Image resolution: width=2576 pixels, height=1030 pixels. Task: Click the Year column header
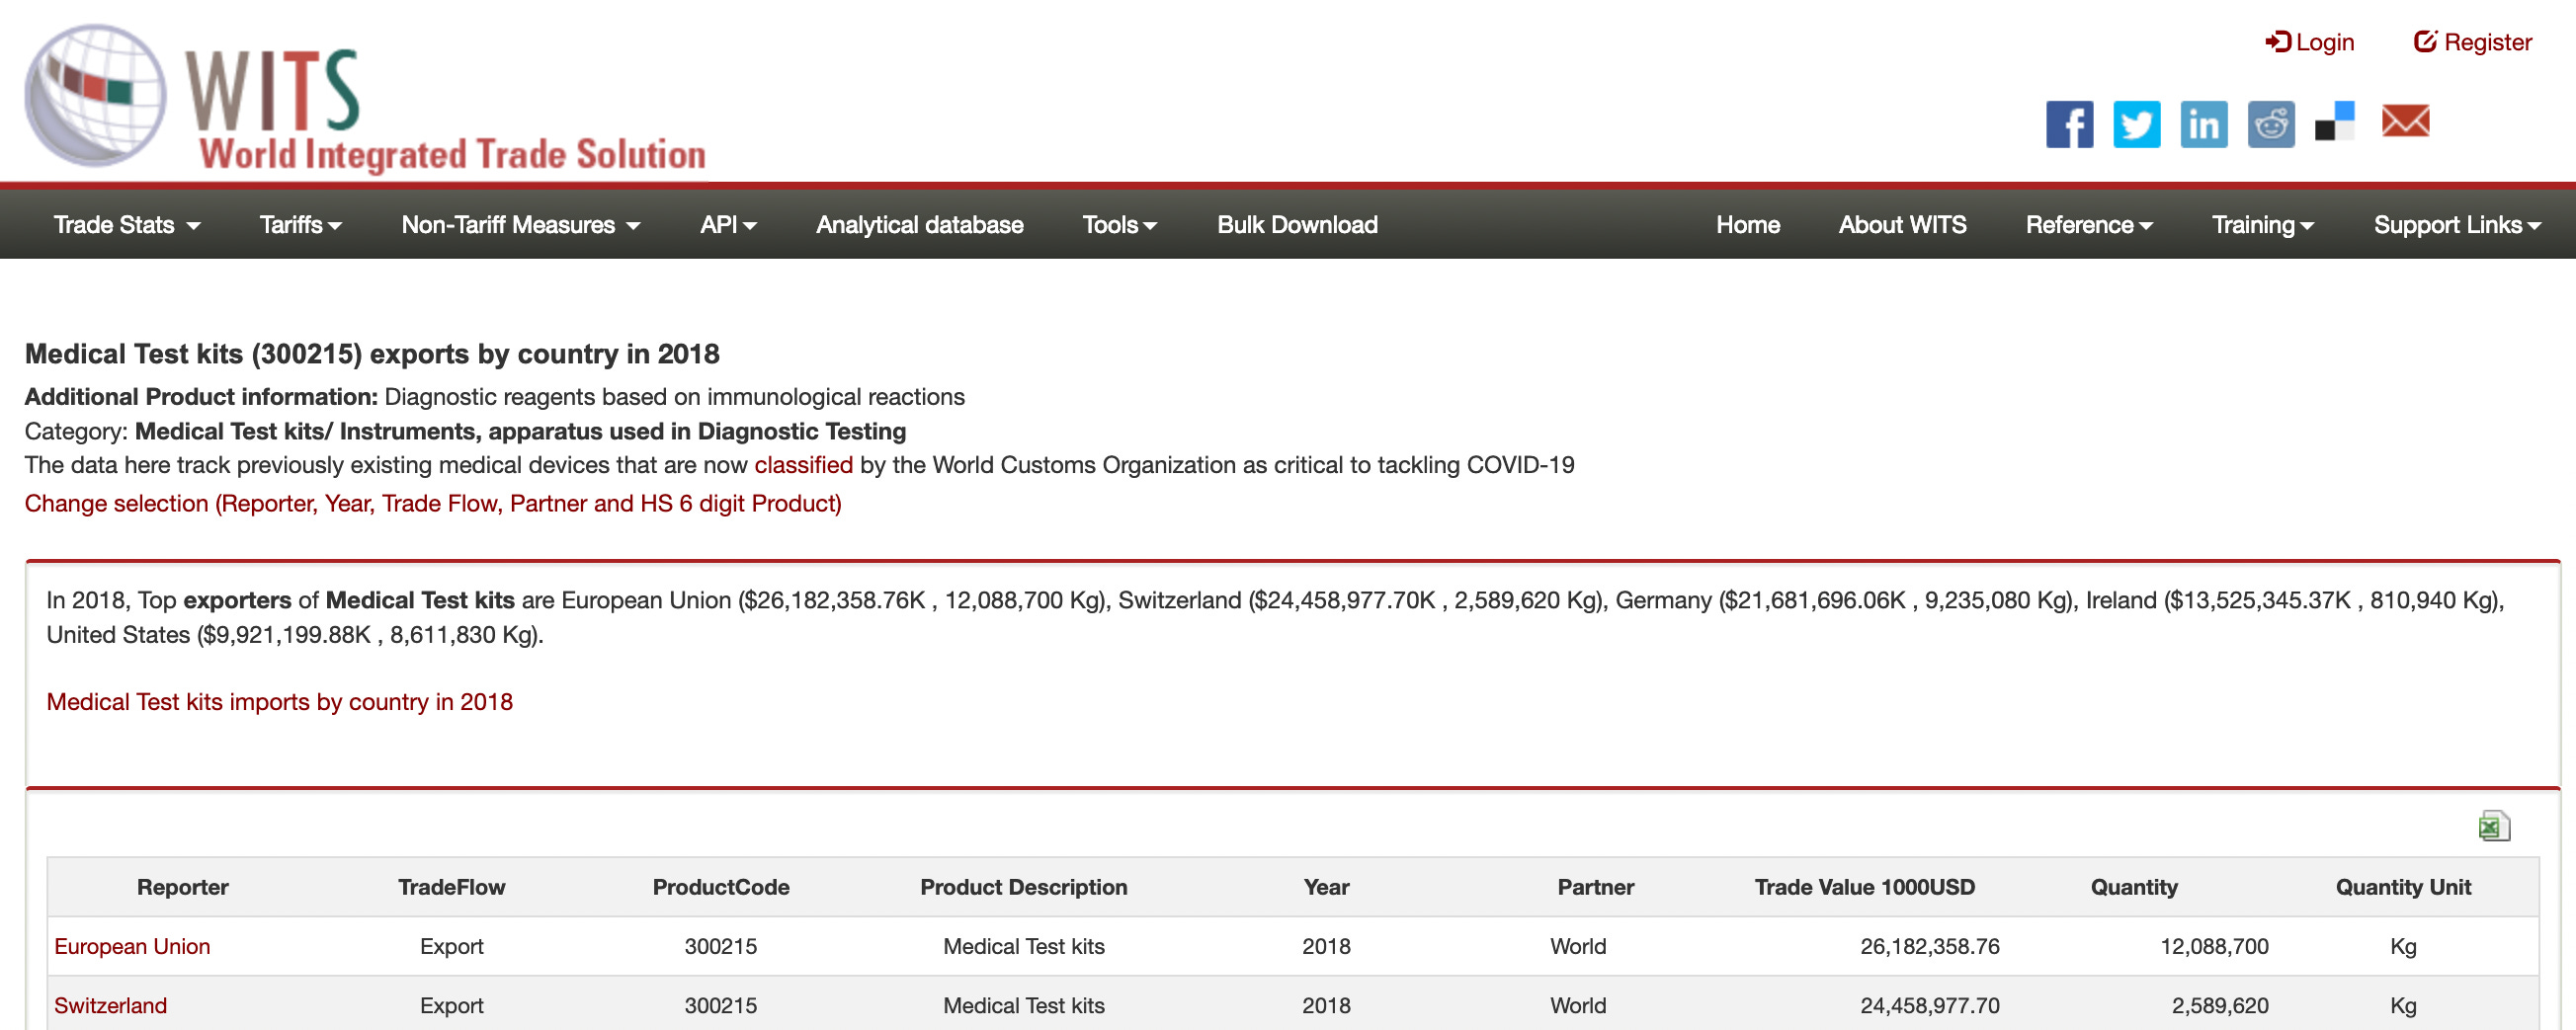point(1326,887)
